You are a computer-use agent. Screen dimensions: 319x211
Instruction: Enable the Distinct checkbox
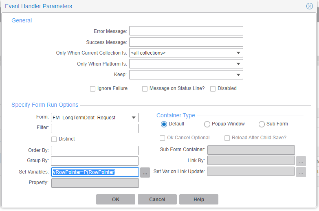(54, 139)
